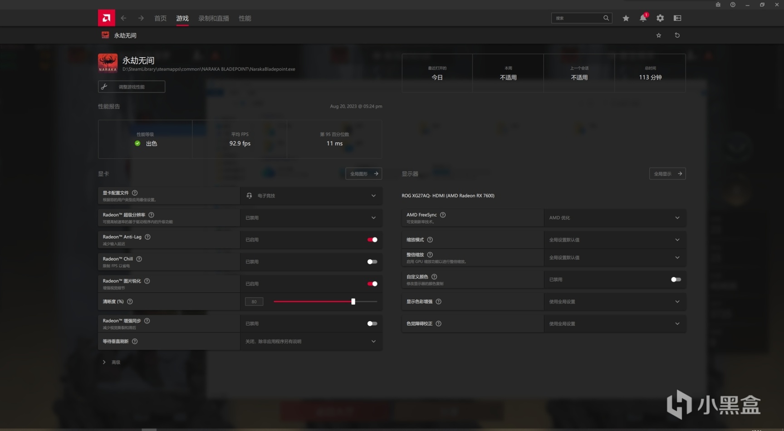Click the 92.9 fps average value
This screenshot has width=784, height=431.
(x=240, y=143)
